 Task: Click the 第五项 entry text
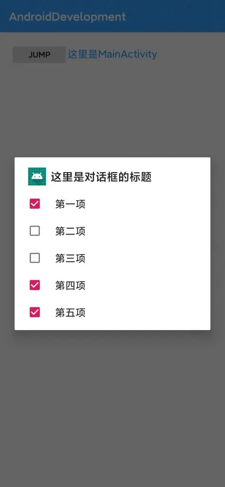70,312
